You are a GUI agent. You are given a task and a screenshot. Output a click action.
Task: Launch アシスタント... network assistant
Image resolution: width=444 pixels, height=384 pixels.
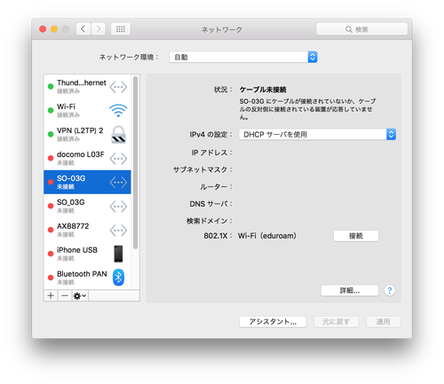coord(273,322)
